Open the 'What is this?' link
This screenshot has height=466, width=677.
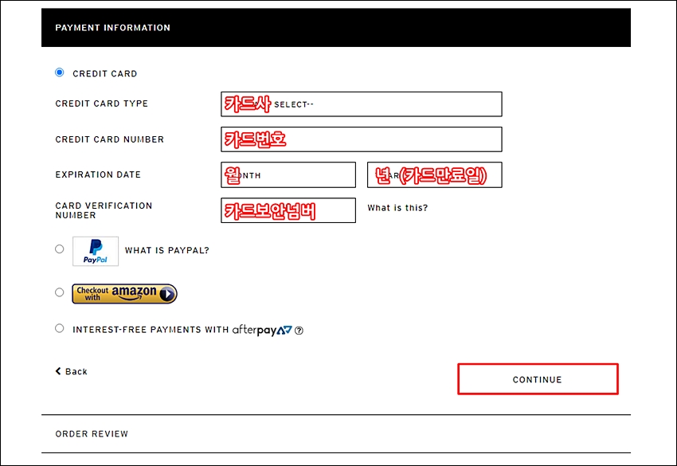pos(397,208)
